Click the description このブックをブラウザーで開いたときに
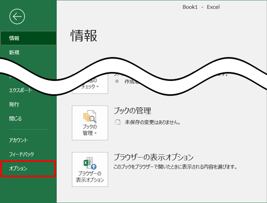 (175, 167)
